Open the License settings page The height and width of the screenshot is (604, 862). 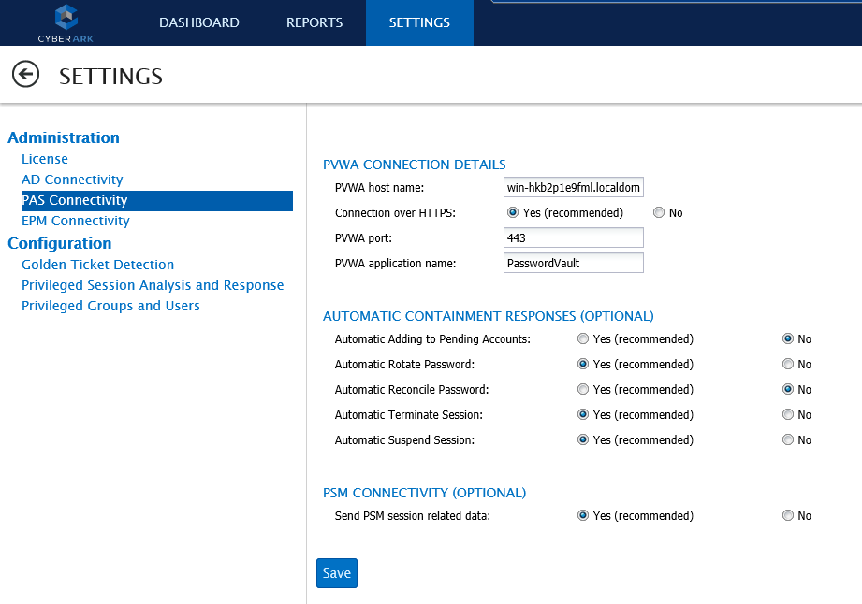point(44,159)
